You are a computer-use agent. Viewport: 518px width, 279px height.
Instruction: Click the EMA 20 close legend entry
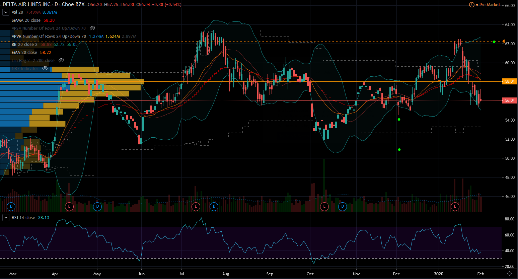click(24, 53)
